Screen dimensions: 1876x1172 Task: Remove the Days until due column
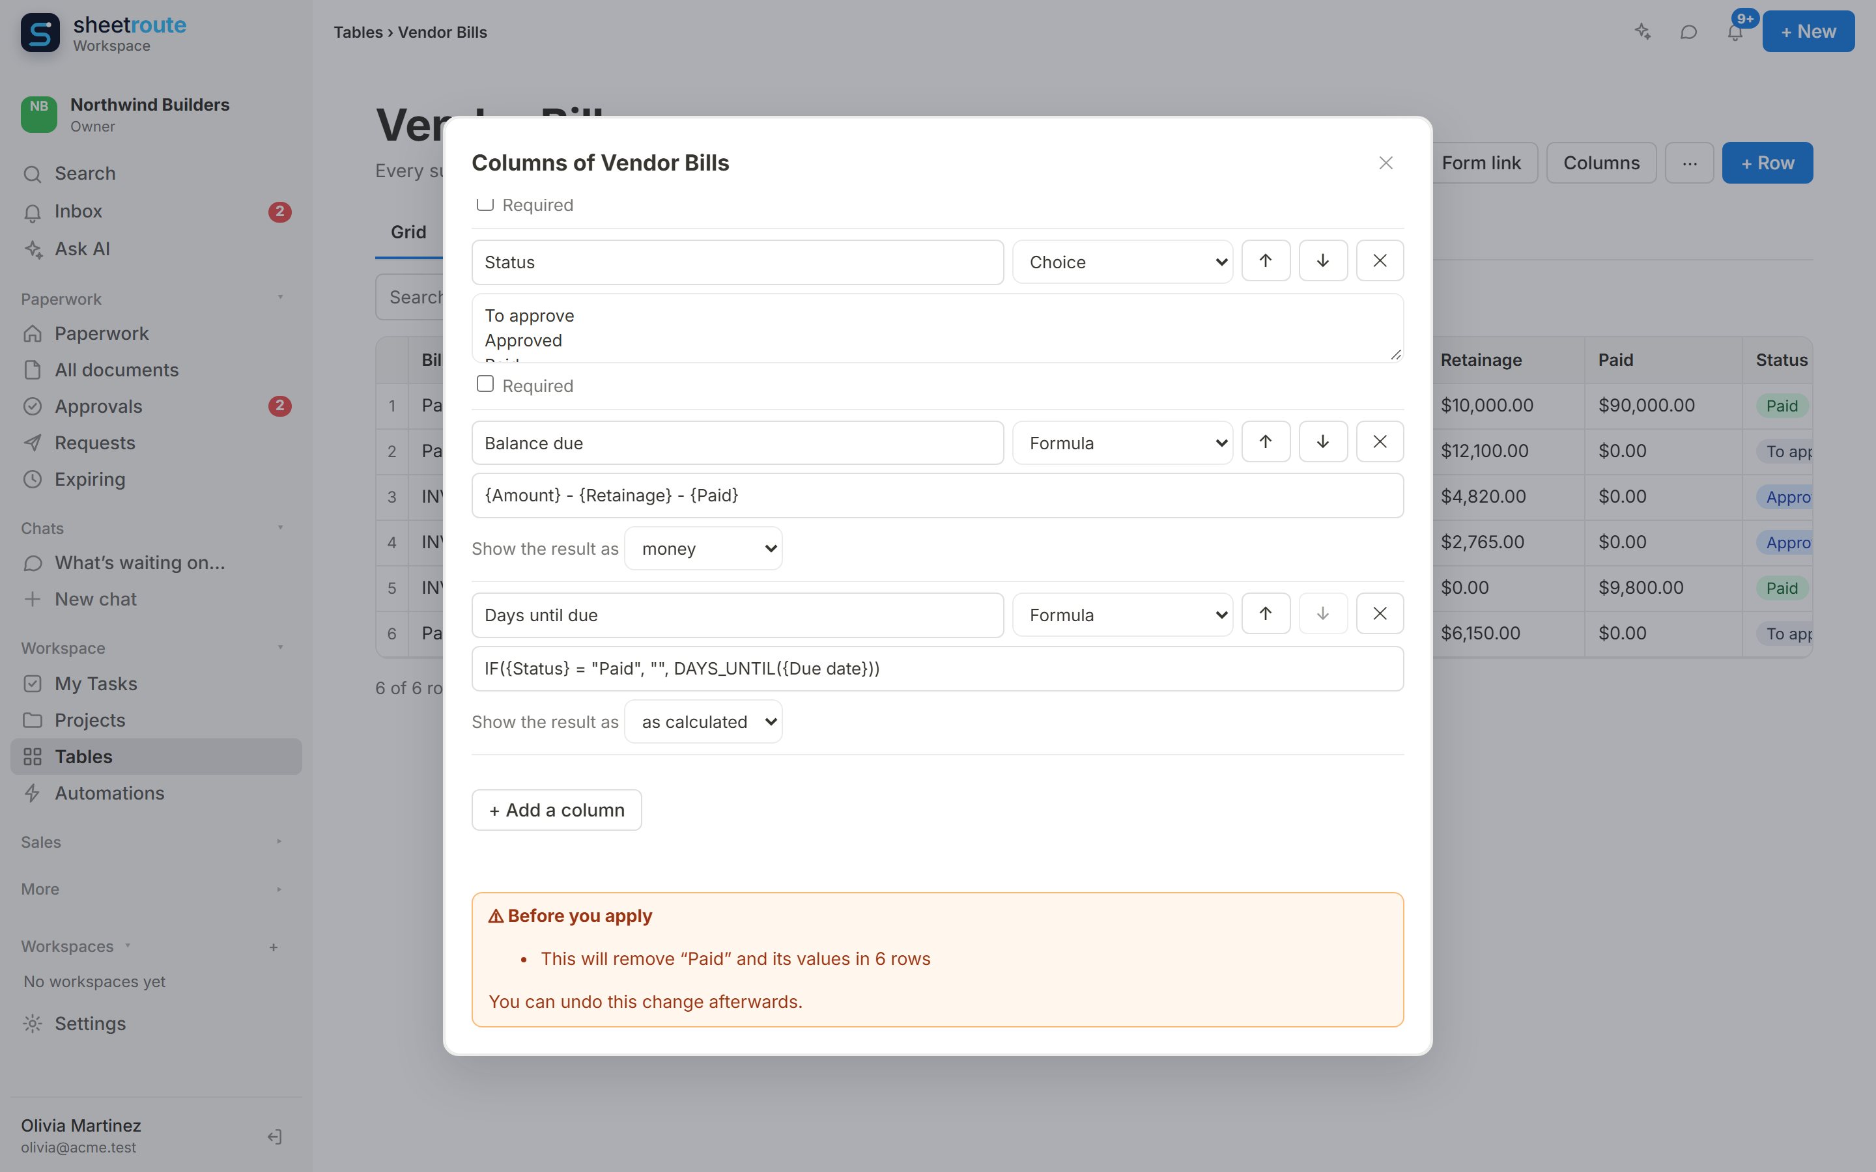coord(1380,614)
